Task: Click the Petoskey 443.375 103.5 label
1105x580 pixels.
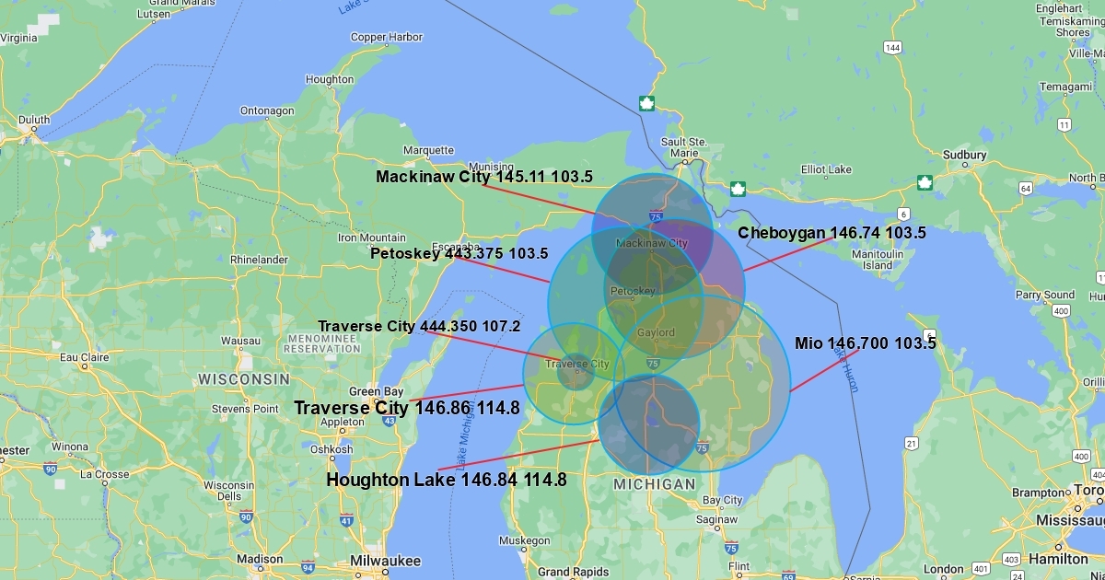Action: coord(459,253)
